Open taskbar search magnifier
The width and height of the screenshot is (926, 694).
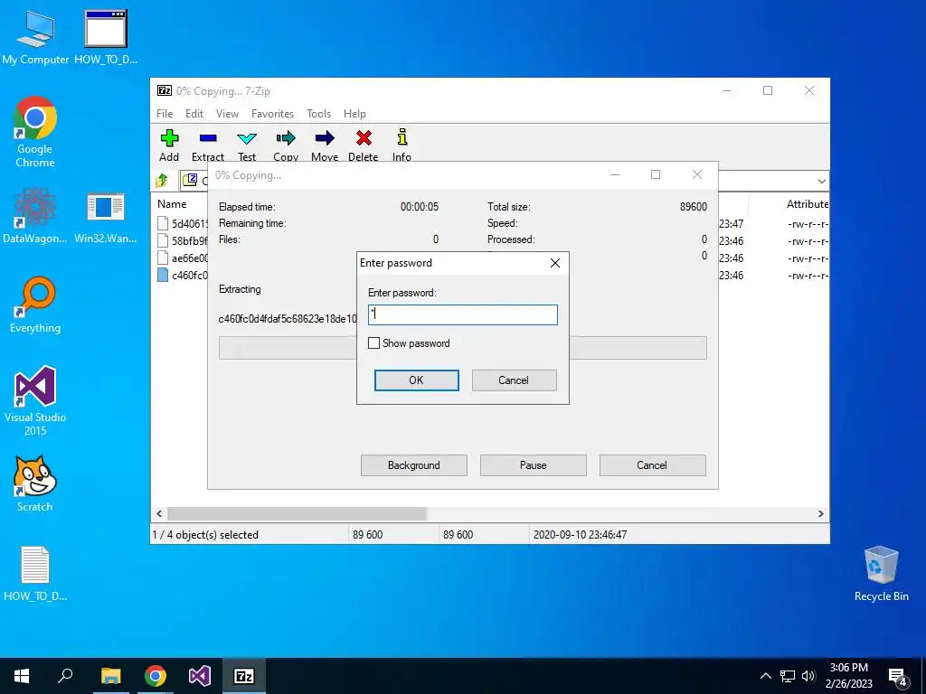point(65,676)
